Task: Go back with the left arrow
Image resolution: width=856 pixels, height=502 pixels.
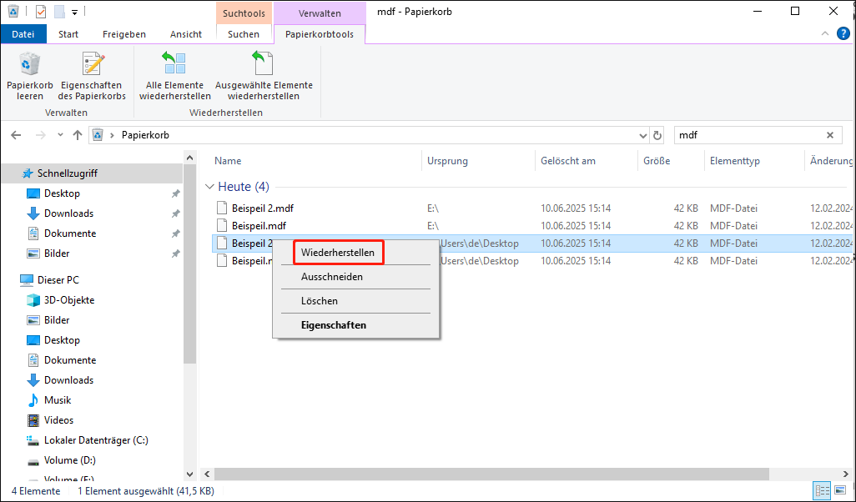Action: tap(16, 135)
